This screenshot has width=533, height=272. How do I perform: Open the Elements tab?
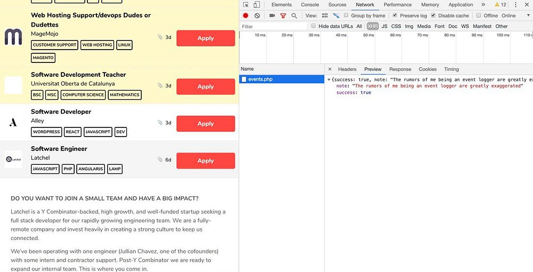pos(281,5)
